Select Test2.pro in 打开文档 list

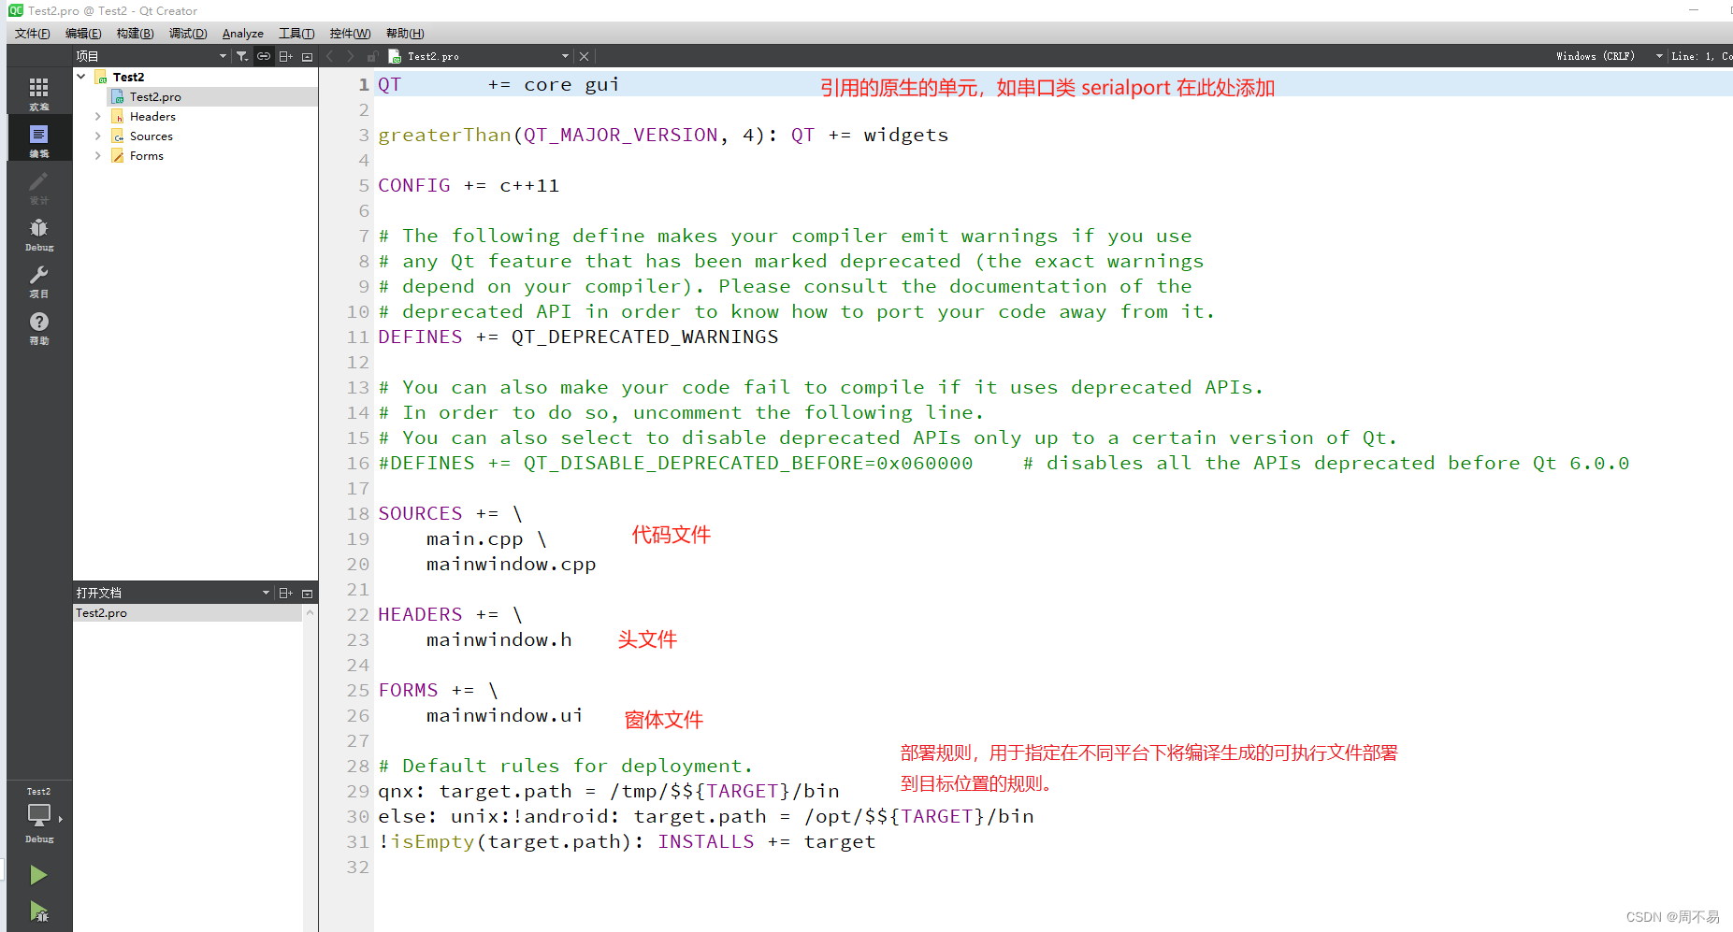tap(101, 612)
